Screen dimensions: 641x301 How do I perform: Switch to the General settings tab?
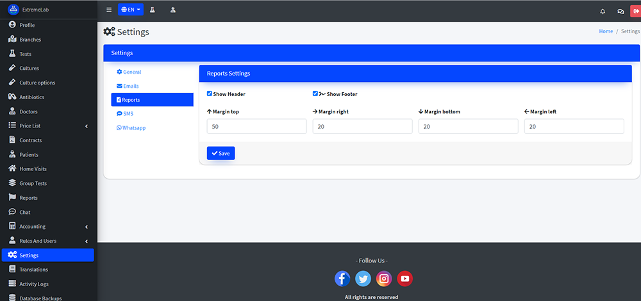pos(131,72)
